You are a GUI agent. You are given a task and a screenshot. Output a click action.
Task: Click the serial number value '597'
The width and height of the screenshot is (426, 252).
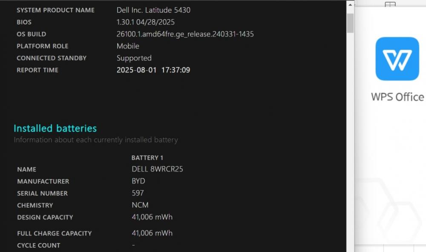pos(138,193)
